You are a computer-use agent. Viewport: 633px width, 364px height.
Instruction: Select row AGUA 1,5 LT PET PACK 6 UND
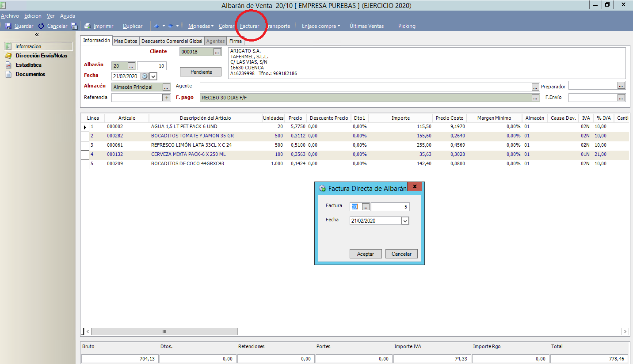(x=355, y=126)
